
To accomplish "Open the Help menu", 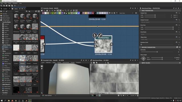I will (x=20, y=3).
